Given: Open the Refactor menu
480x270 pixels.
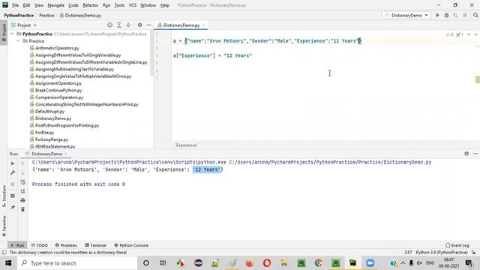Looking at the screenshot, I should [91, 5].
